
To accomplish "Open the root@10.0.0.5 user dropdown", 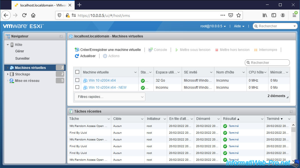I will tap(213, 26).
